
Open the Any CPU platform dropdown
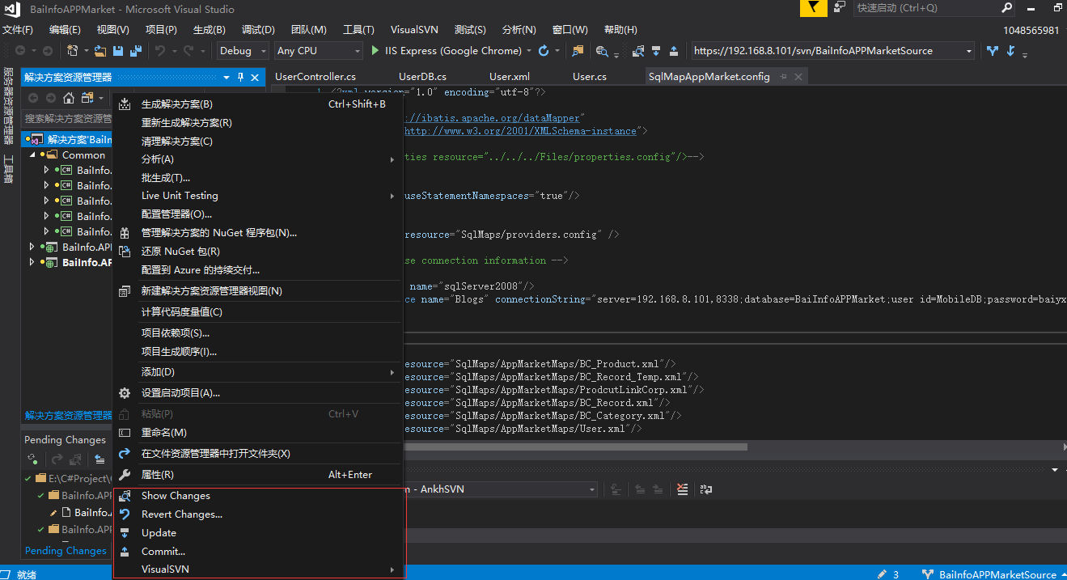[x=316, y=51]
